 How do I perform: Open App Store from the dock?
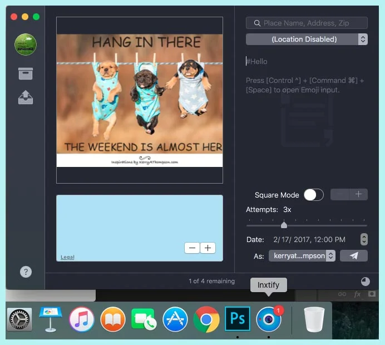tap(175, 319)
